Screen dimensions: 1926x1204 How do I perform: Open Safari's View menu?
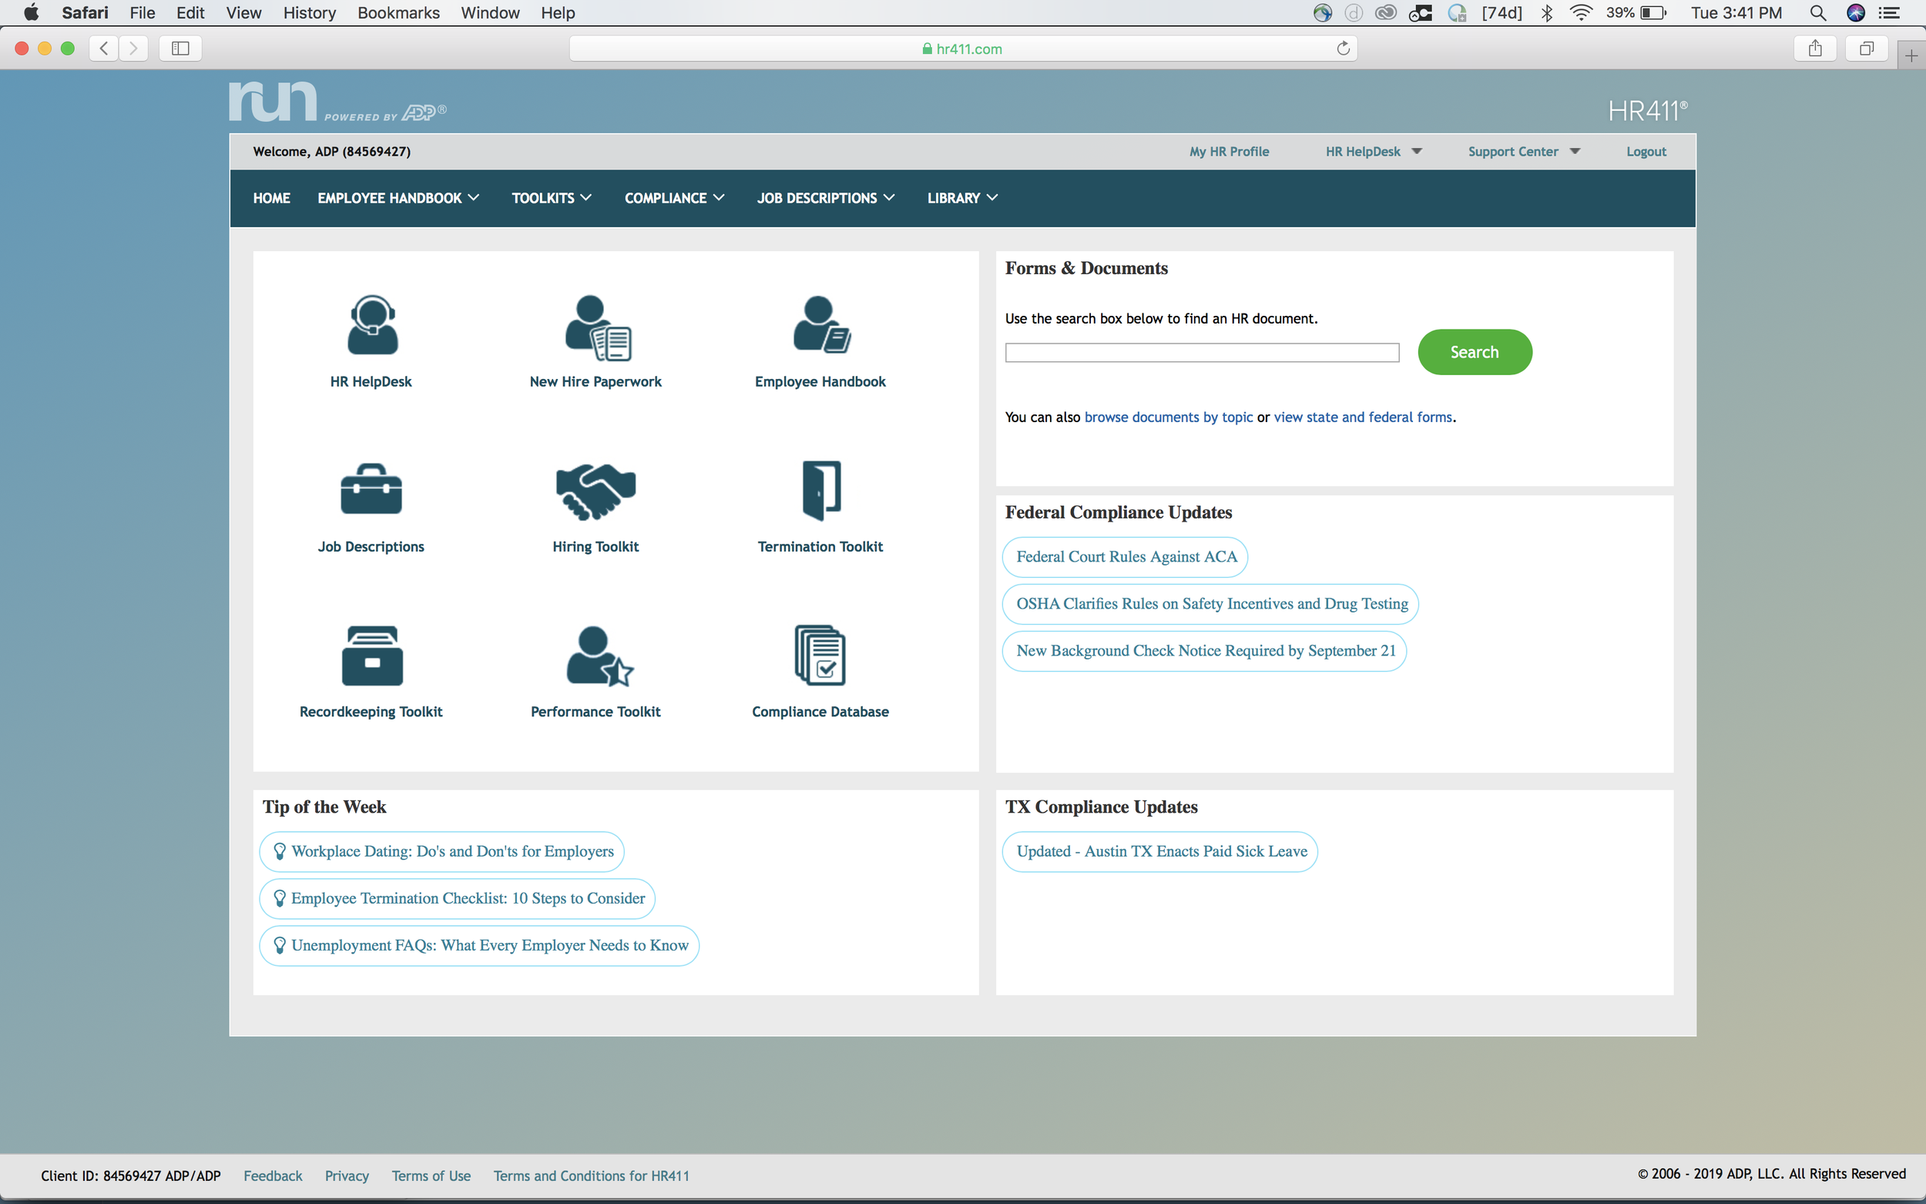pos(243,13)
